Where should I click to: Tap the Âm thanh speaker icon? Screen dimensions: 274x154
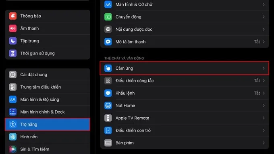[x=13, y=28]
